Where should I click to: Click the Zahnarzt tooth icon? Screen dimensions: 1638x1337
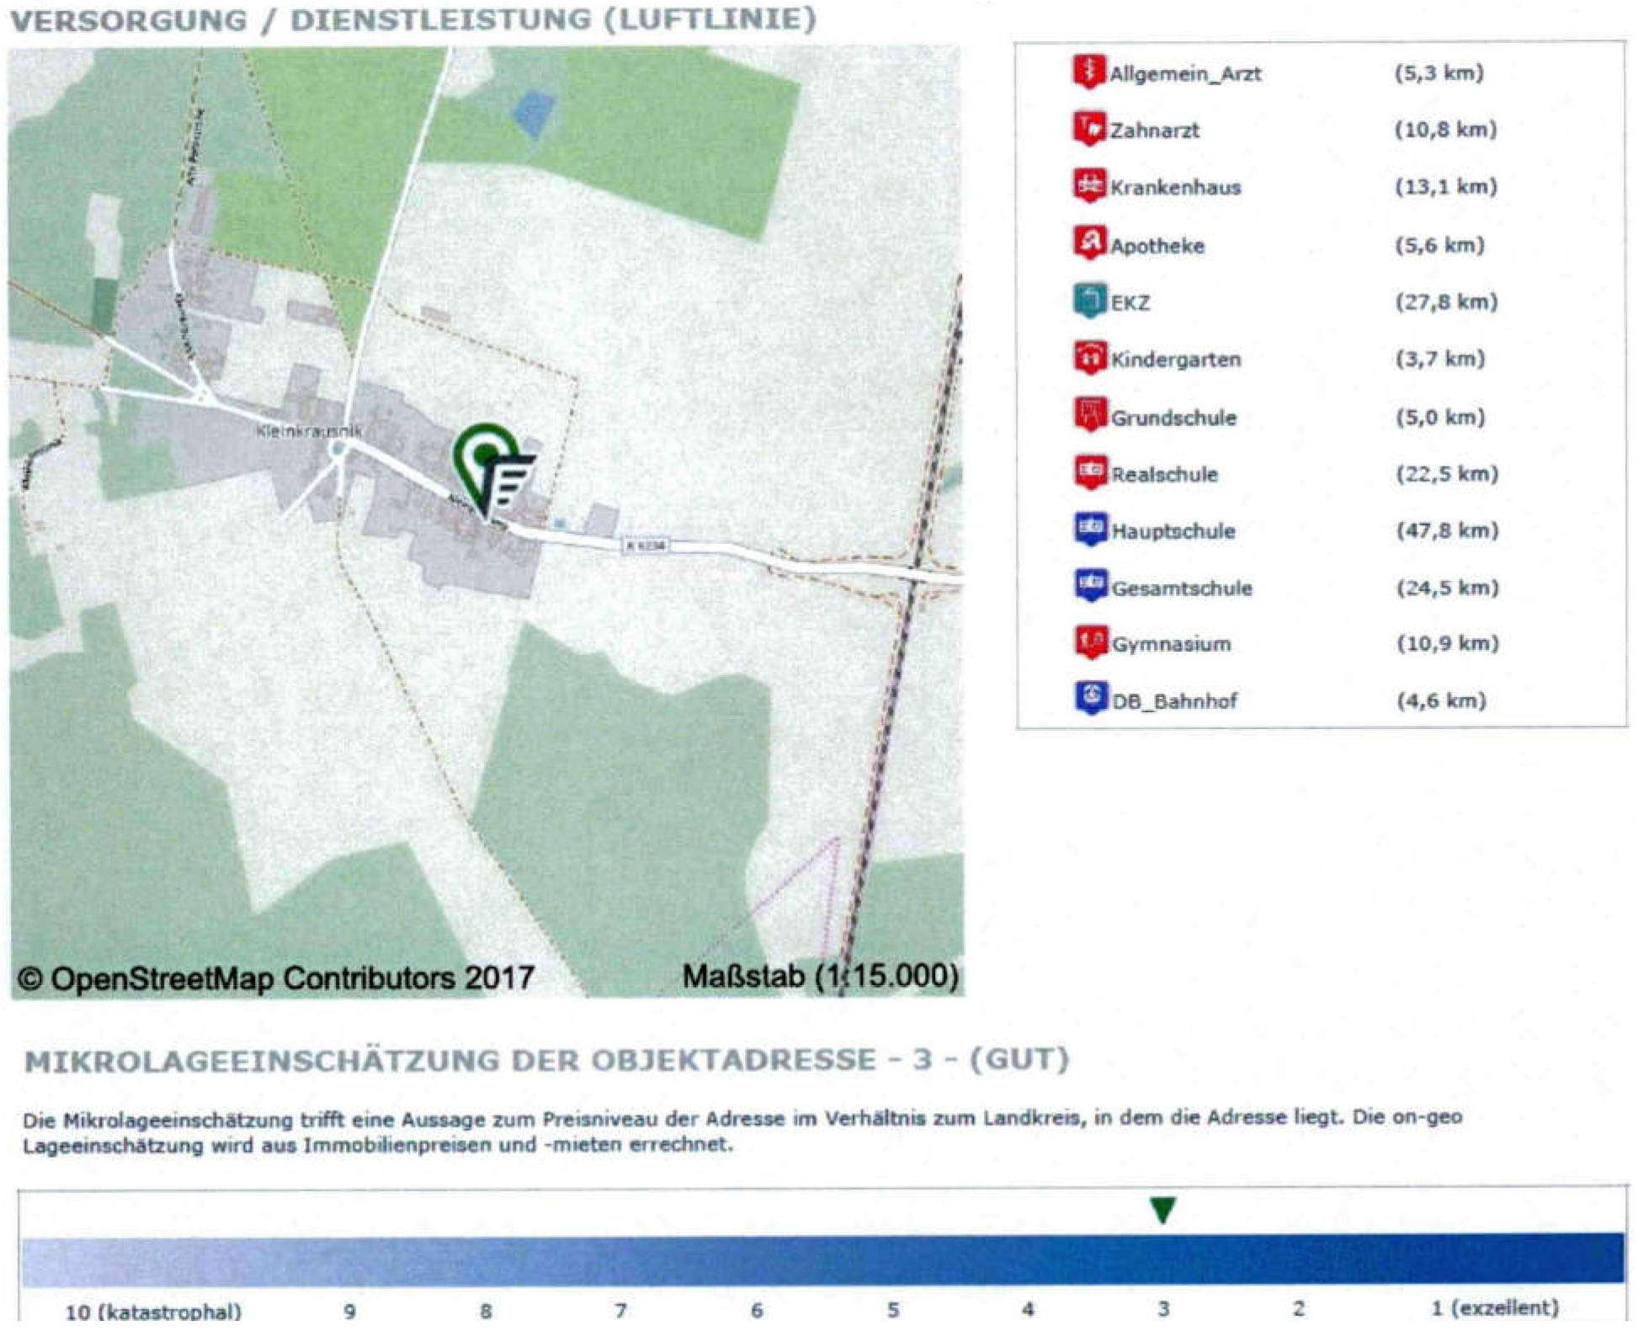[1088, 129]
